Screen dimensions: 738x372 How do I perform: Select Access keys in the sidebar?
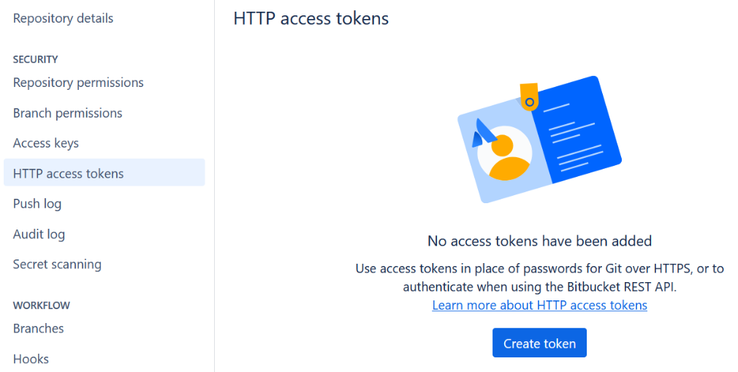[x=45, y=143]
